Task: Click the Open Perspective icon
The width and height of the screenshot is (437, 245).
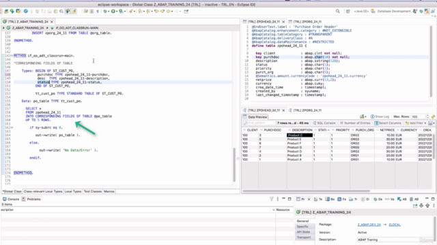Action: pos(348,12)
